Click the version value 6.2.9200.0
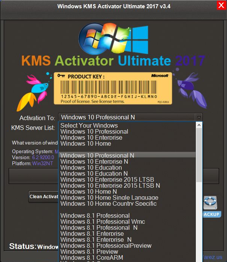Screen dimensions: 227x262 43,157
